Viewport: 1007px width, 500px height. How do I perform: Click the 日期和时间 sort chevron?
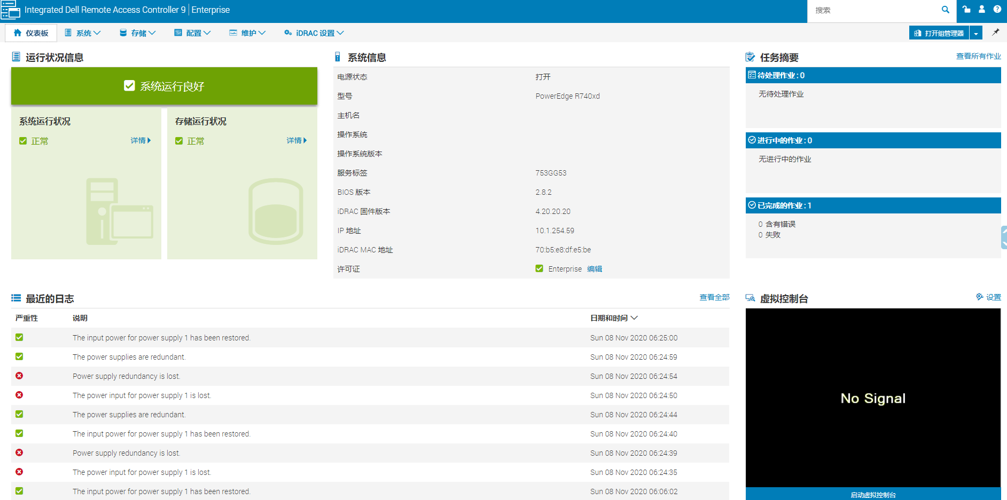(635, 318)
